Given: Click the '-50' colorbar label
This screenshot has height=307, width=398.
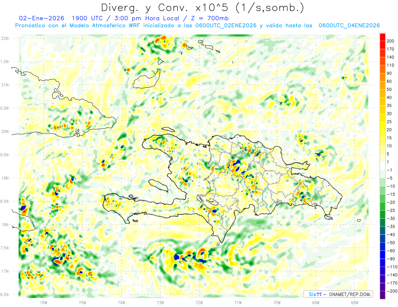Looking at the screenshot, I should [x=390, y=242].
